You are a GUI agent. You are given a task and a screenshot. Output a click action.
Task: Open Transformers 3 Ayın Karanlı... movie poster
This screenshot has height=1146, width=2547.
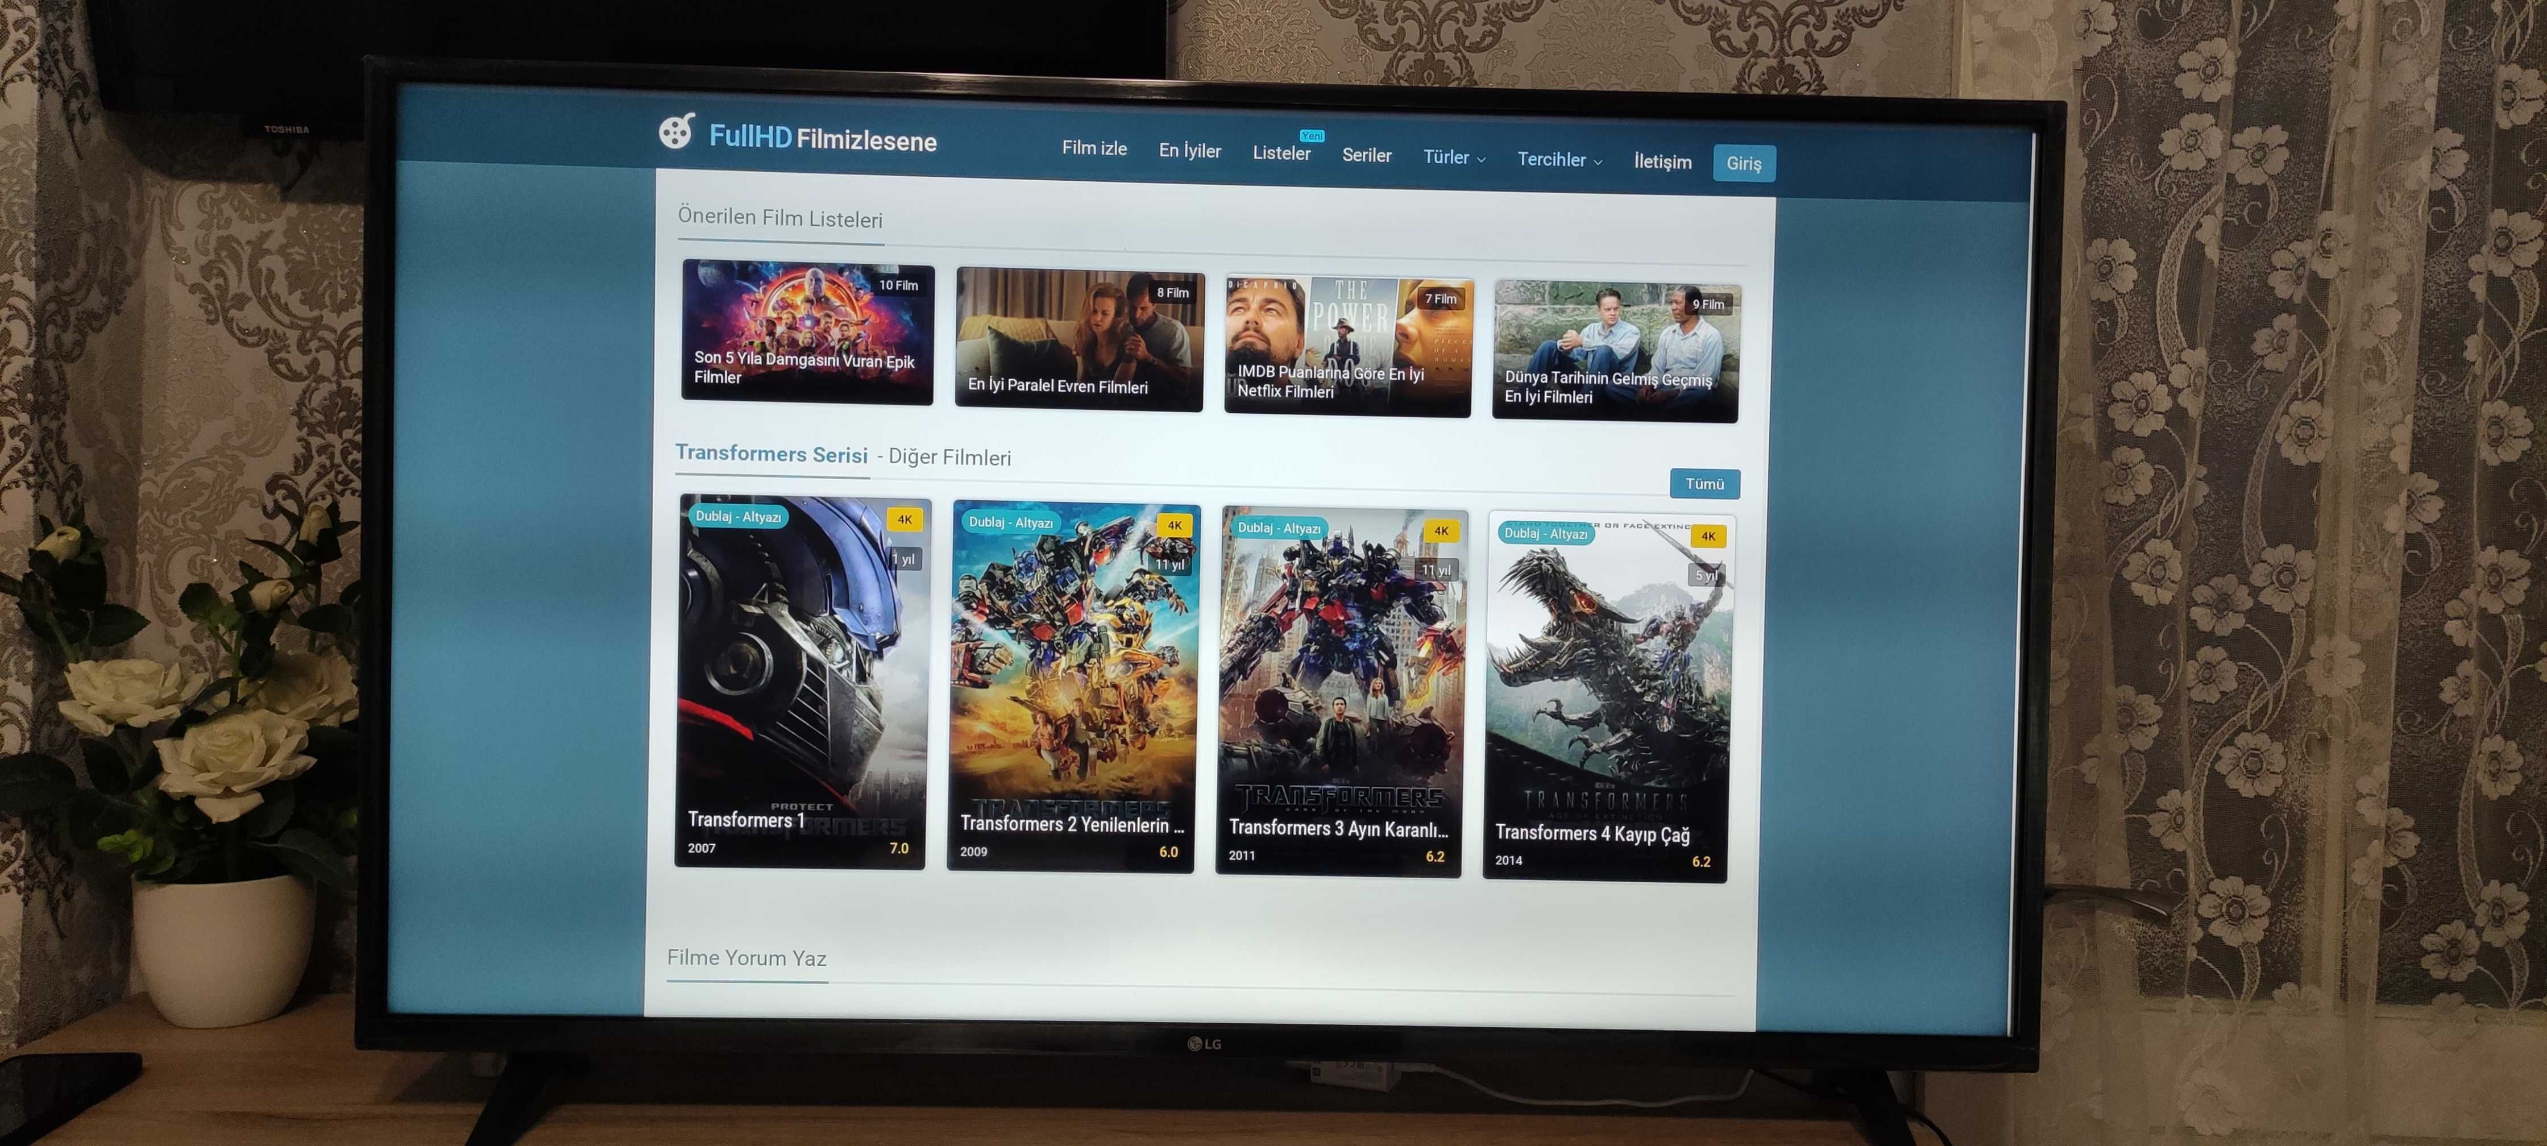(1341, 692)
